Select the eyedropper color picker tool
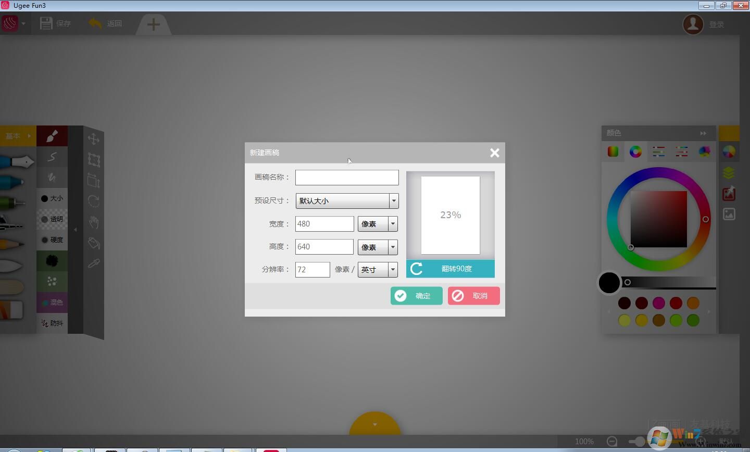Viewport: 750px width, 452px height. point(94,263)
